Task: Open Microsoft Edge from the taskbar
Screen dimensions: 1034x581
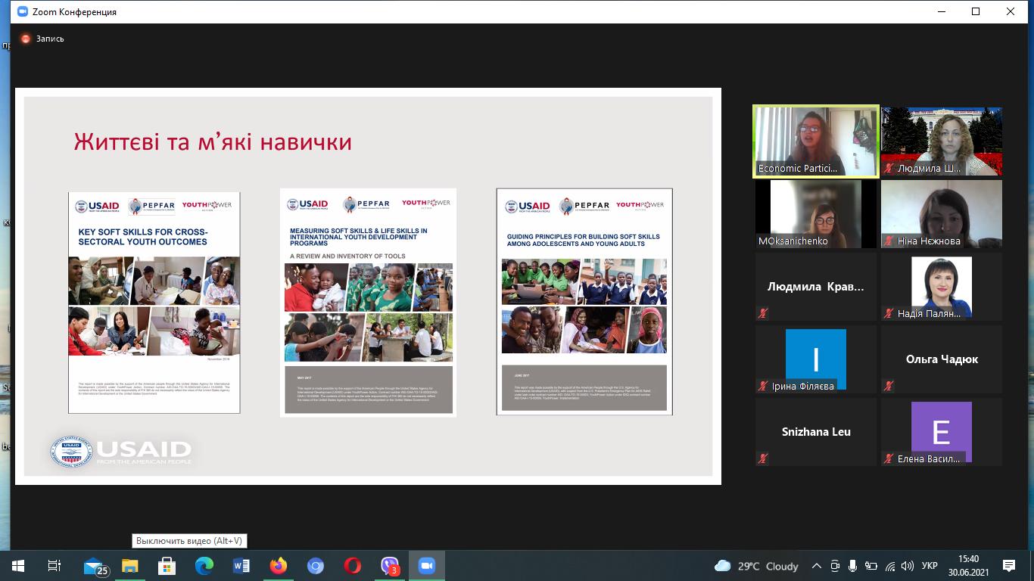Action: click(x=204, y=564)
